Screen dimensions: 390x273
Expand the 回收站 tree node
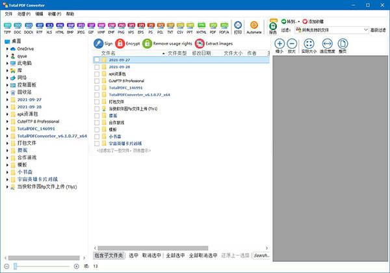coord(7,92)
